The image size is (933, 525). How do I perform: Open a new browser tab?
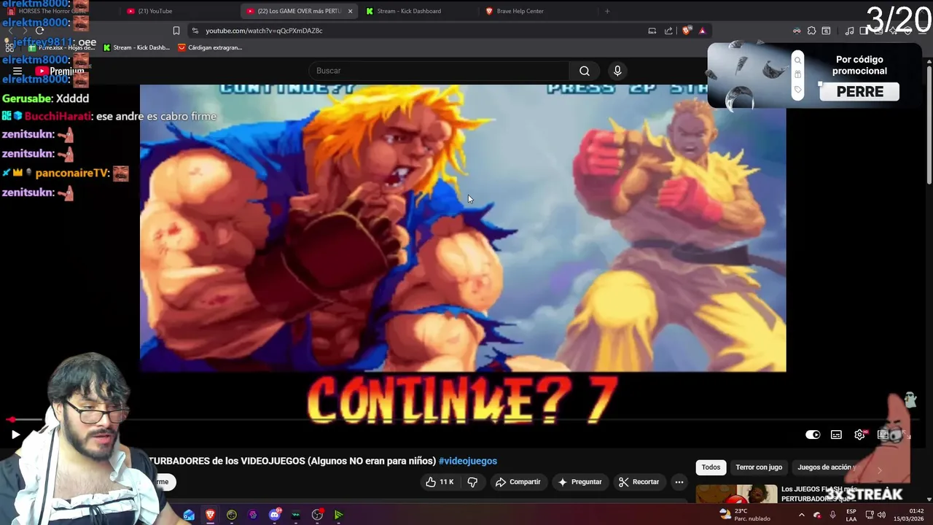tap(606, 11)
